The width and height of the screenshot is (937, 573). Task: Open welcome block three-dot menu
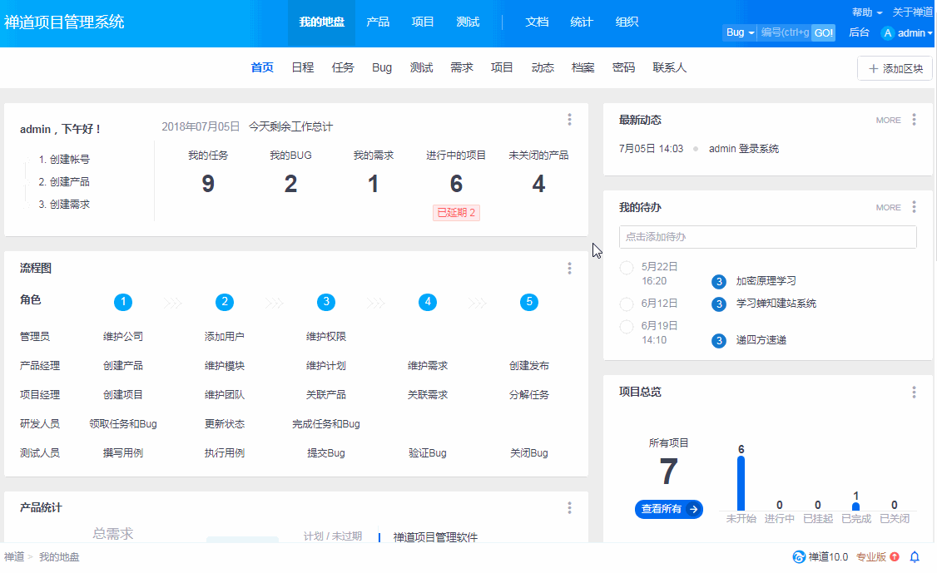569,120
